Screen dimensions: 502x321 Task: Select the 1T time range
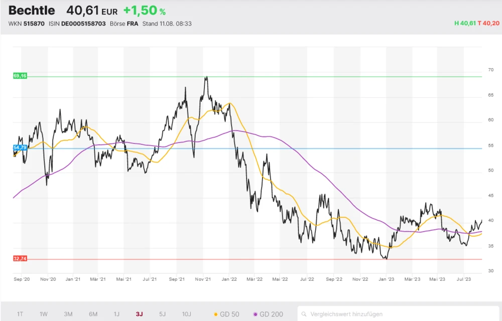(x=20, y=314)
